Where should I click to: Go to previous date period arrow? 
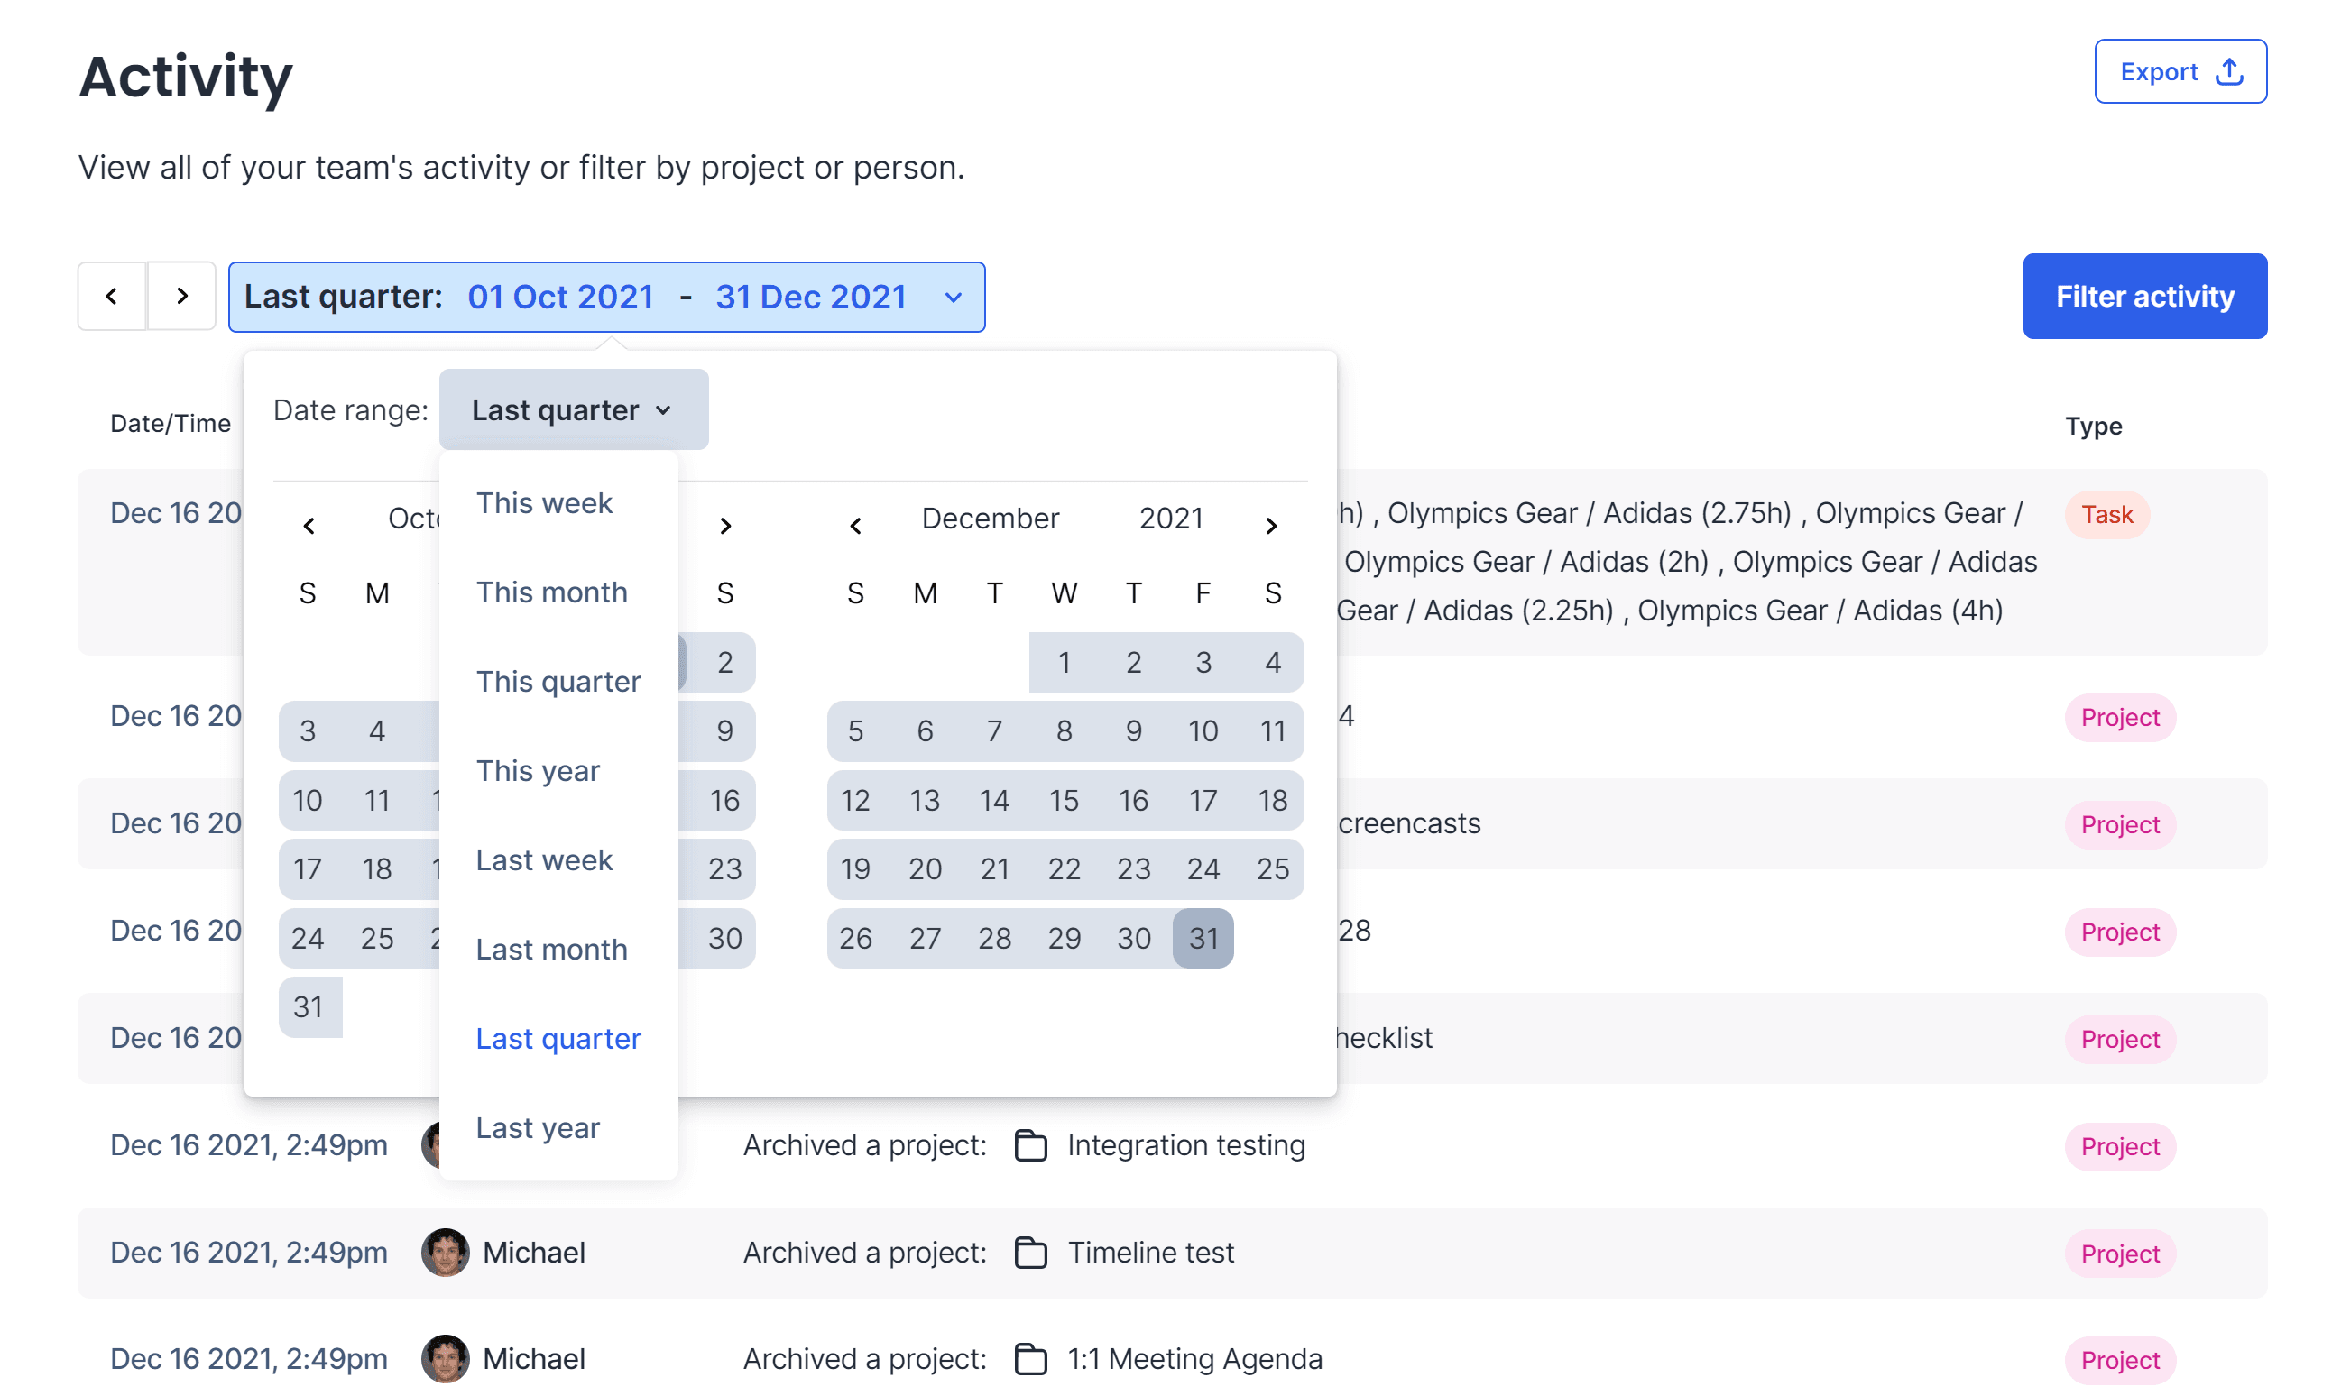click(x=112, y=297)
